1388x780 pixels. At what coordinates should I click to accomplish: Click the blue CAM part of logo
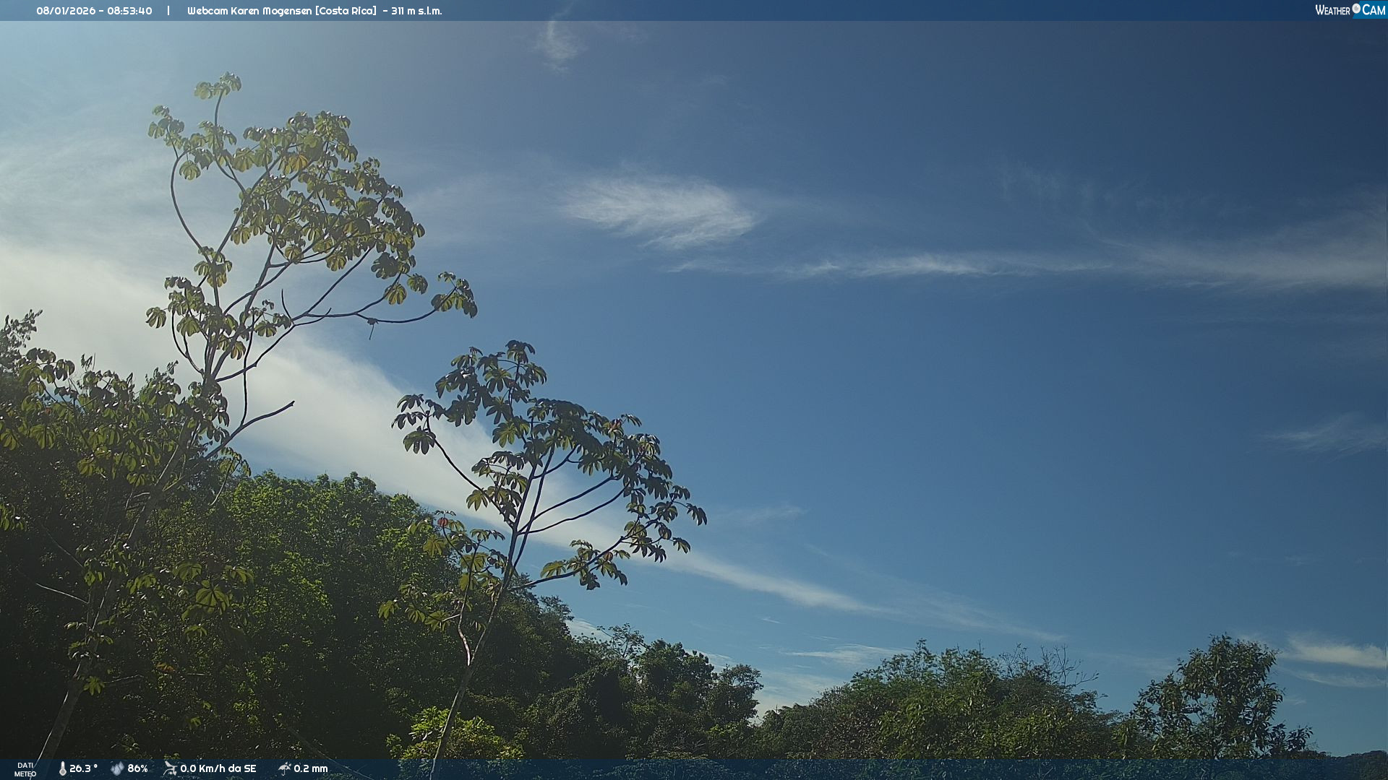pyautogui.click(x=1372, y=10)
